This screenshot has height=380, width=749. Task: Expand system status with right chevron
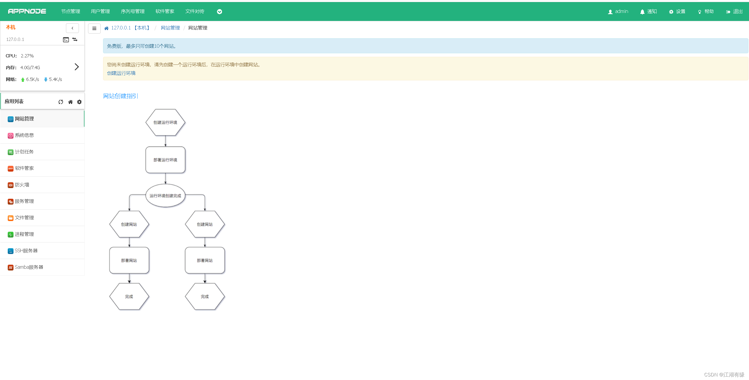[x=77, y=67]
